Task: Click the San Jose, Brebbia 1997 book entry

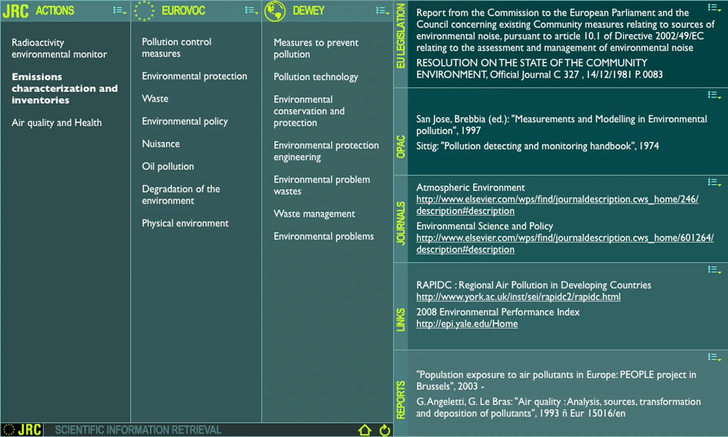Action: coord(561,125)
